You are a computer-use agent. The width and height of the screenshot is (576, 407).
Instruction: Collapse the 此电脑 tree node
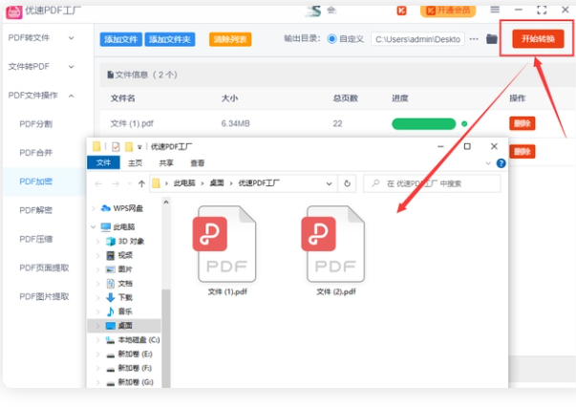(x=94, y=227)
